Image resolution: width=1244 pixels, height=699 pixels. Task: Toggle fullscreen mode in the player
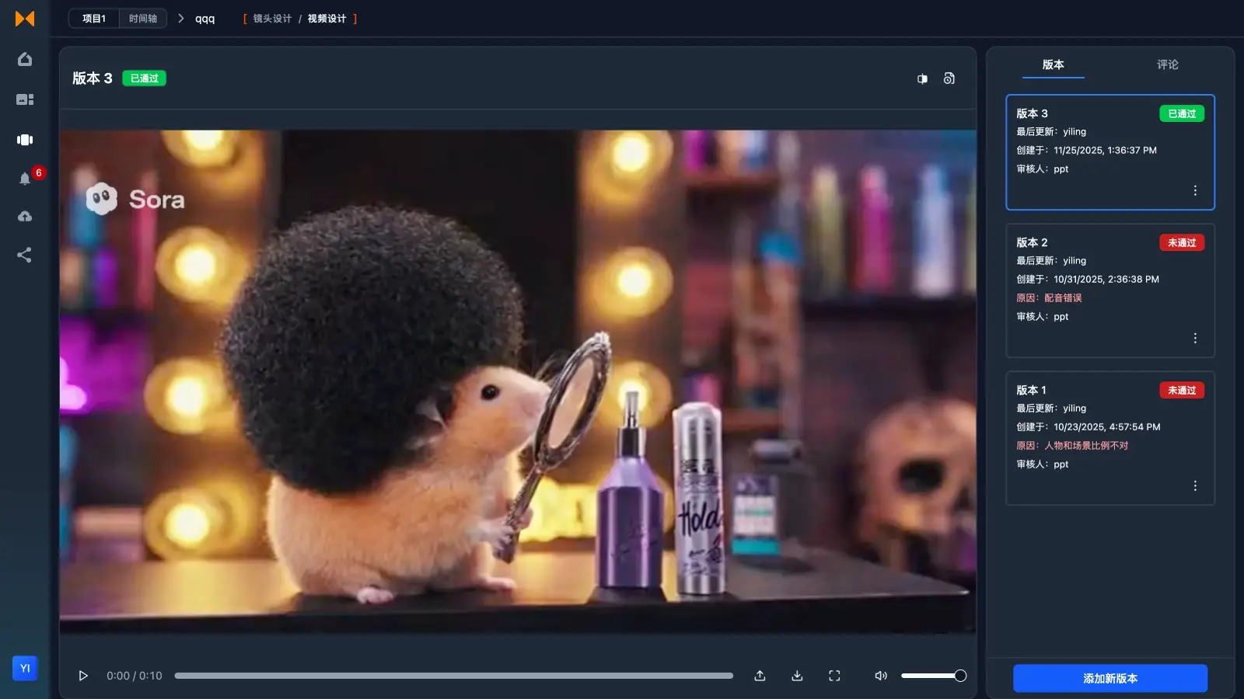(834, 676)
